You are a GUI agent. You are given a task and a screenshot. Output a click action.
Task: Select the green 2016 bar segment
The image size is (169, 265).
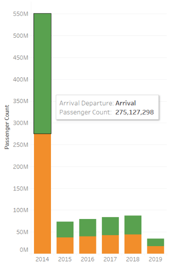(x=88, y=228)
